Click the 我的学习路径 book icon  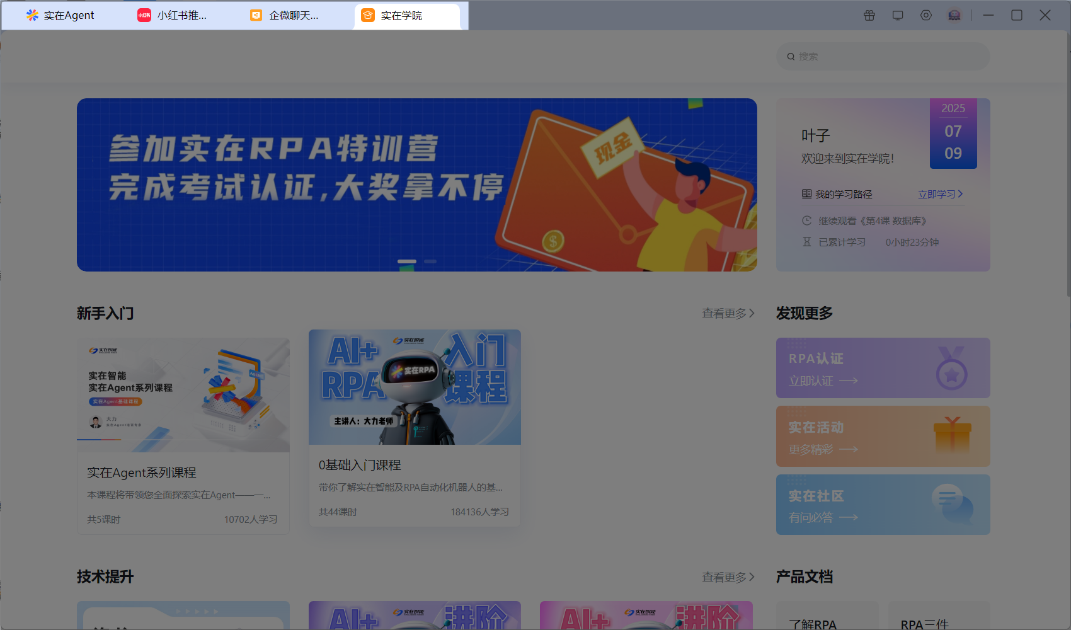806,194
